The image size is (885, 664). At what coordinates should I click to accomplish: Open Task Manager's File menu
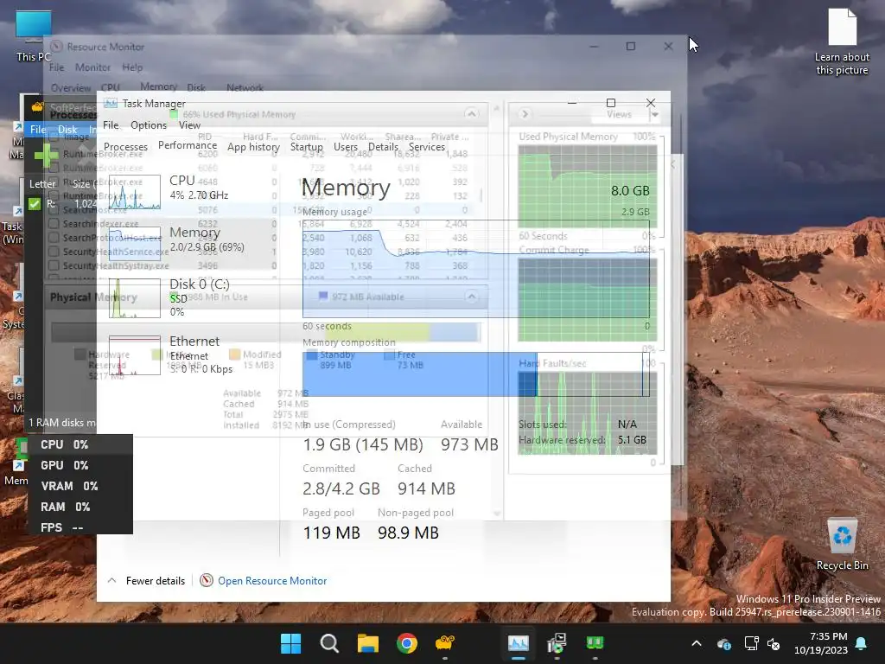(x=111, y=124)
